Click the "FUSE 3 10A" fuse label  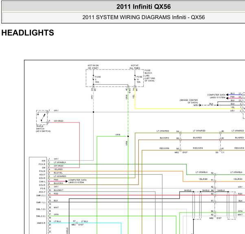(98, 79)
